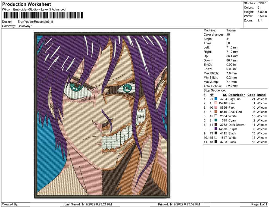Select the Brick Red color swatch
The image size is (269, 207).
tap(216, 112)
